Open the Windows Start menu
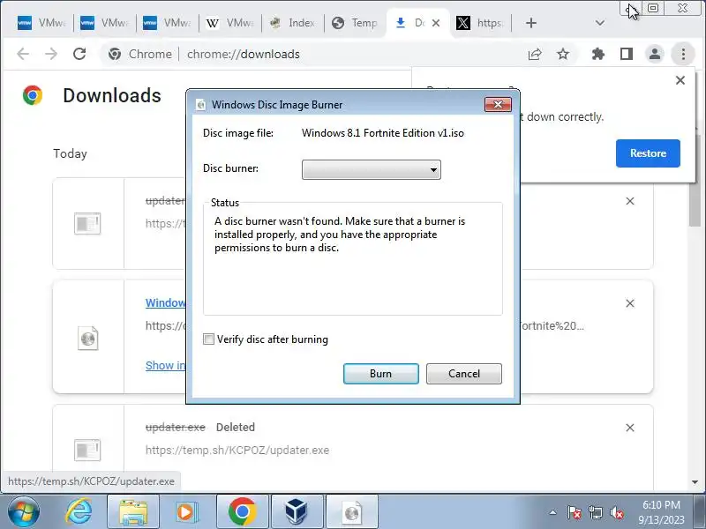 [24, 511]
